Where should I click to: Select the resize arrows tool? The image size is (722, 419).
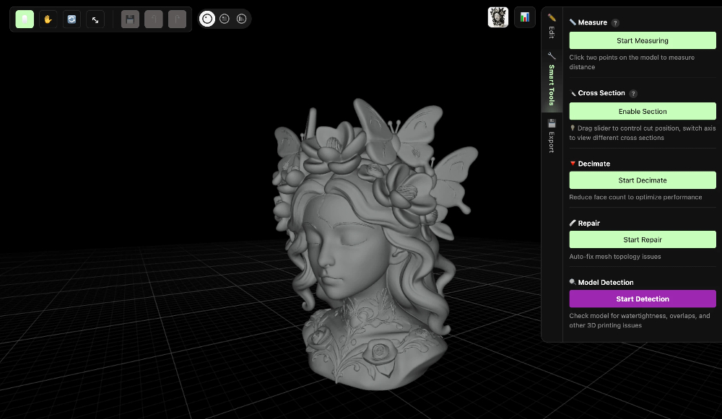point(95,19)
